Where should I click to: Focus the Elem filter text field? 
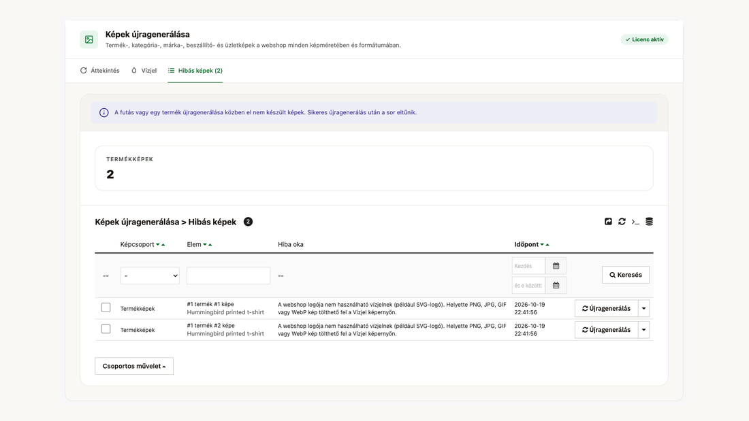228,276
